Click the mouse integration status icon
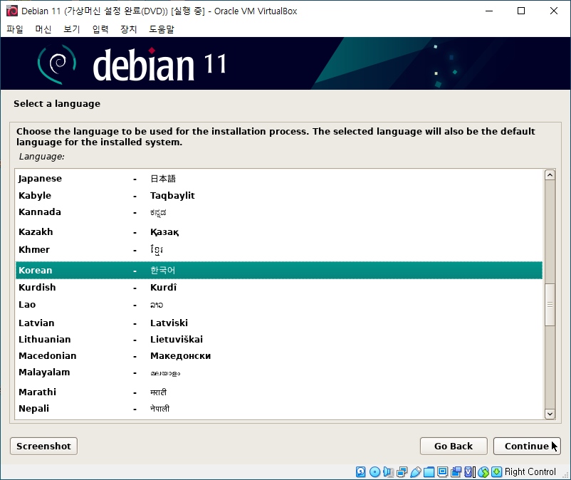The width and height of the screenshot is (571, 480). tap(483, 472)
